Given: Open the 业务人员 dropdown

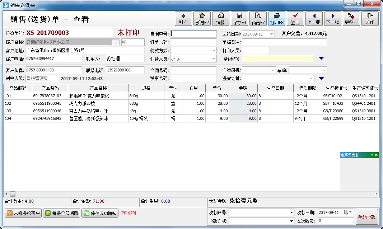Looking at the screenshot, I should [214, 59].
